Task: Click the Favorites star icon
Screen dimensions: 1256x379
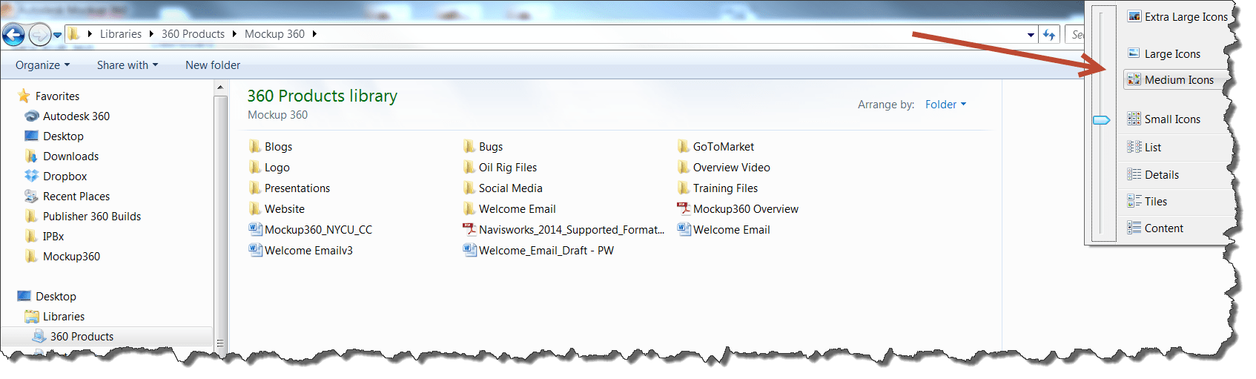Action: tap(24, 96)
